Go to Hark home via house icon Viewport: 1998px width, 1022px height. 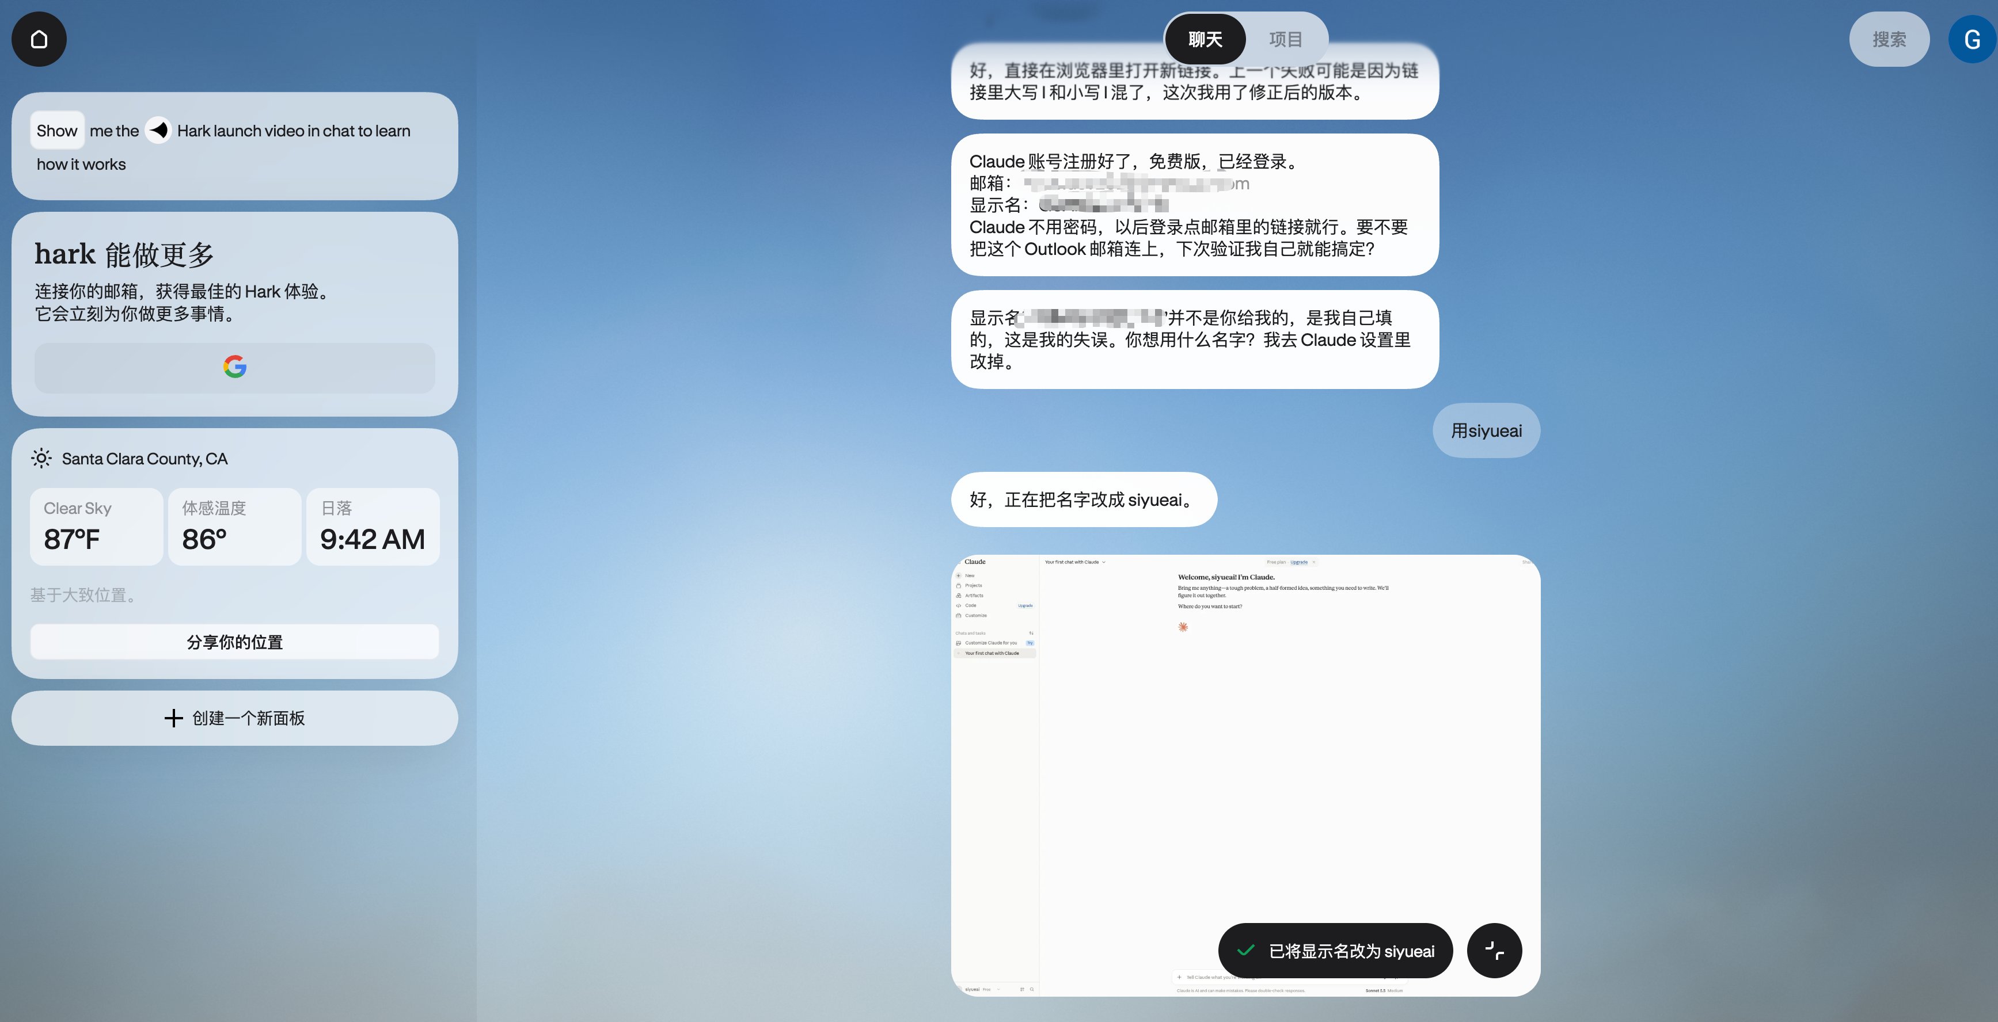39,39
